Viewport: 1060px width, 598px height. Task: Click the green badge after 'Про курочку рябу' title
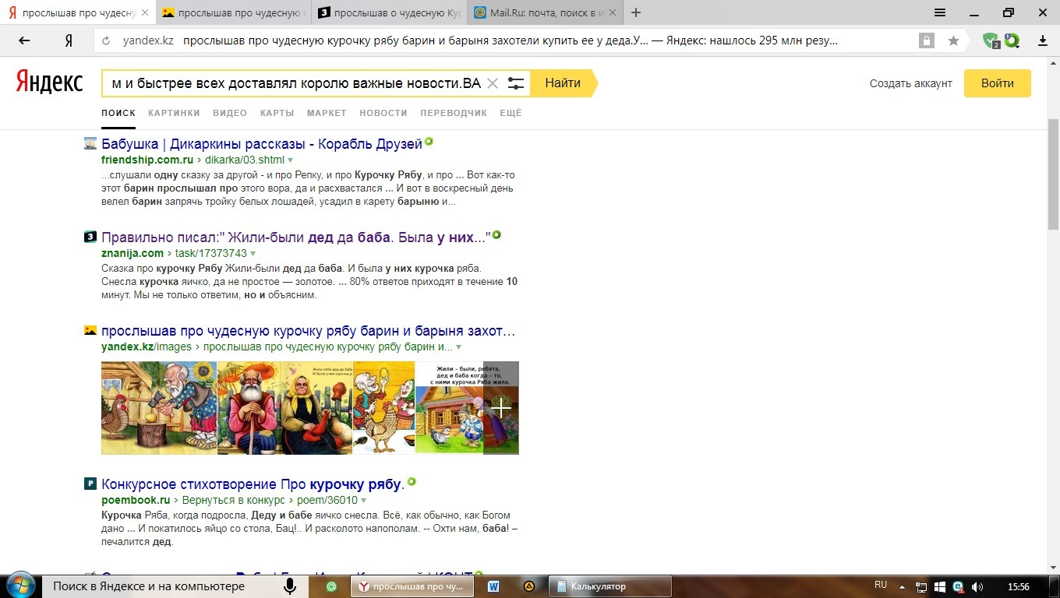click(412, 482)
